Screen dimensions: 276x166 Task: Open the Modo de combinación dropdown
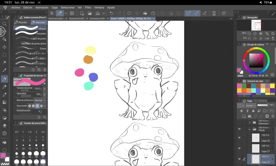[40, 100]
